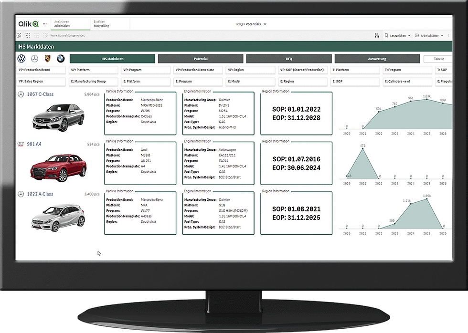Open the Analysieren Arbeitsblatt tab
Viewport: 468px width, 333px height.
(x=71, y=24)
